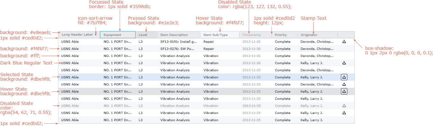Click the Item Sub-Type column header
The width and height of the screenshot is (433, 126).
coord(220,35)
